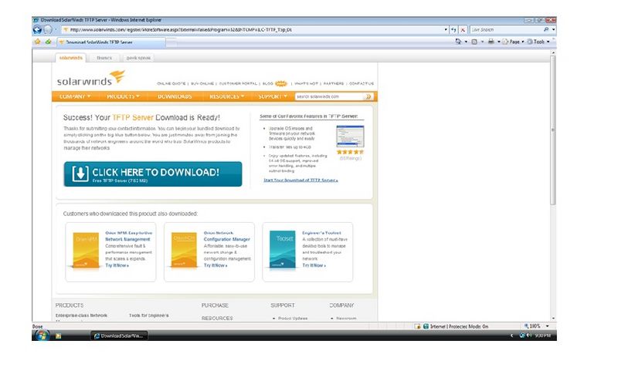Click the open new tab button
Image resolution: width=618 pixels, height=374 pixels.
pos(171,42)
